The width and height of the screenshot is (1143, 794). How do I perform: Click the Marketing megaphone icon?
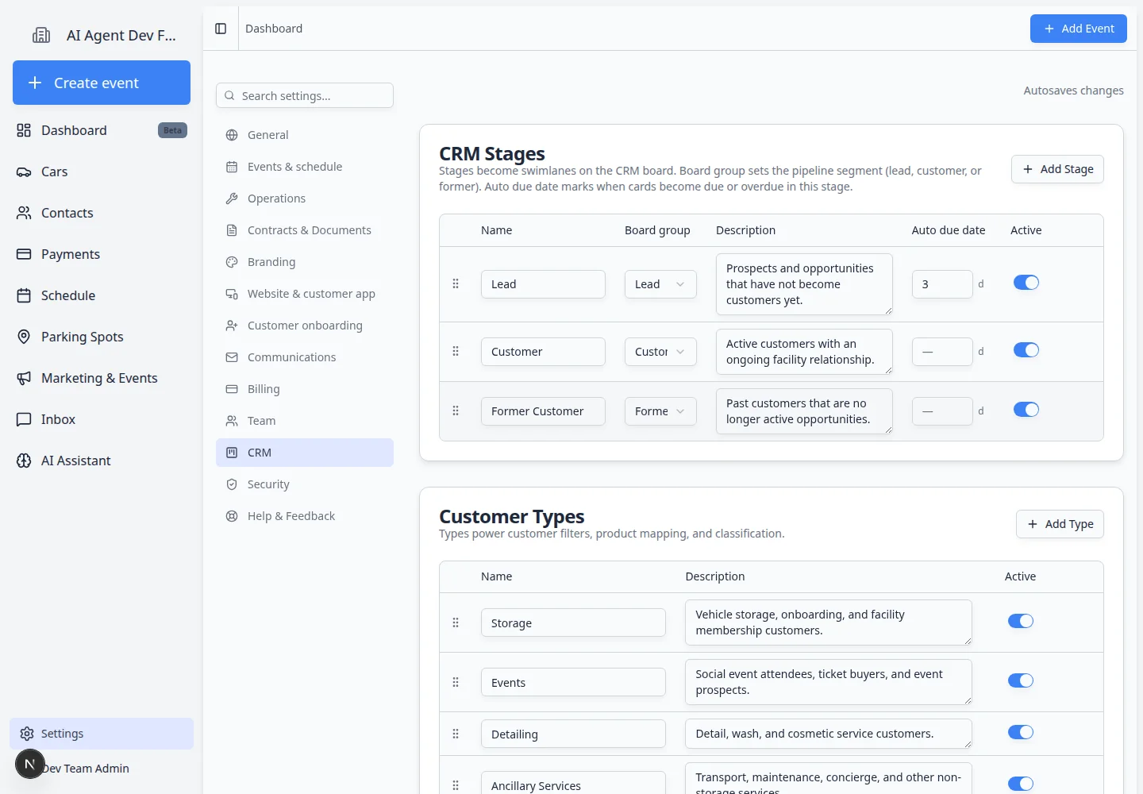[24, 378]
